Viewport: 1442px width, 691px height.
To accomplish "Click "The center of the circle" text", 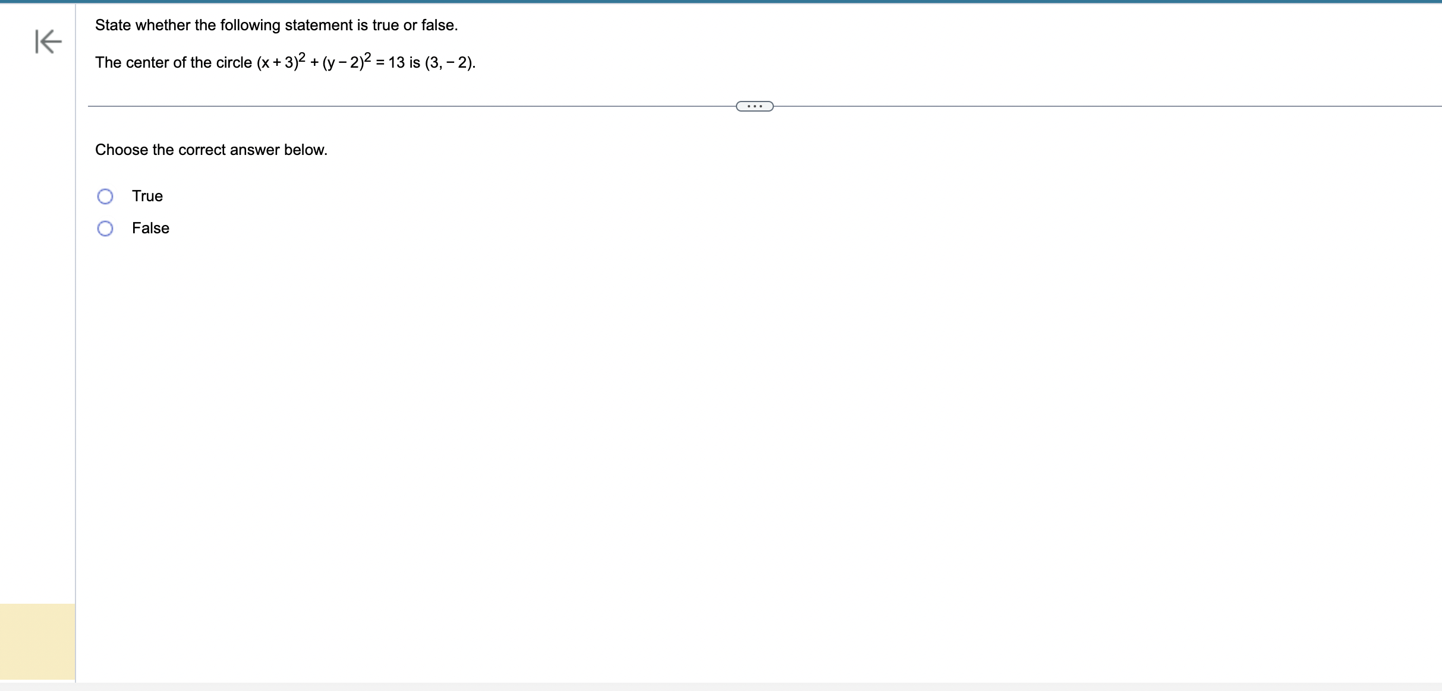I will click(x=174, y=62).
